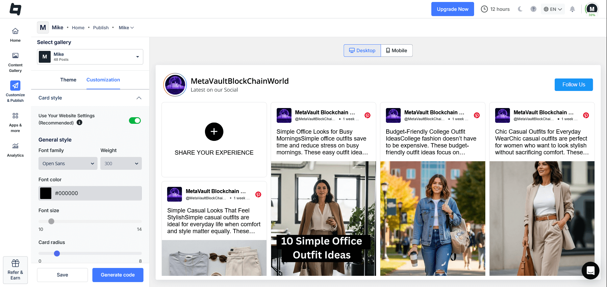Open Home from the left sidebar
607x287 pixels.
coord(15,35)
